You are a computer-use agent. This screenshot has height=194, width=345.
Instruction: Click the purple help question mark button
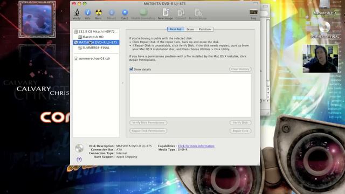pyautogui.click(x=79, y=160)
